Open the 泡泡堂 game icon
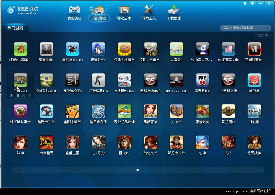The image size is (275, 195). point(254,80)
